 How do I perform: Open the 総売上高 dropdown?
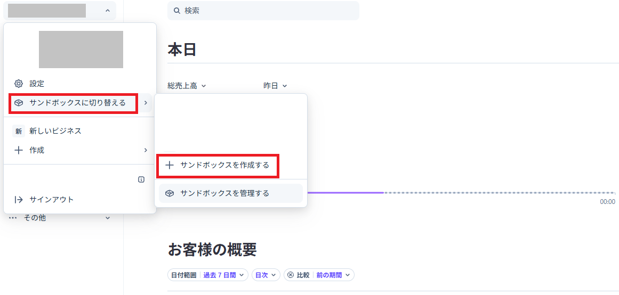click(x=187, y=86)
